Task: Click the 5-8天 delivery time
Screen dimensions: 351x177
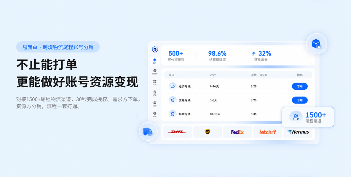Action: (x=213, y=100)
